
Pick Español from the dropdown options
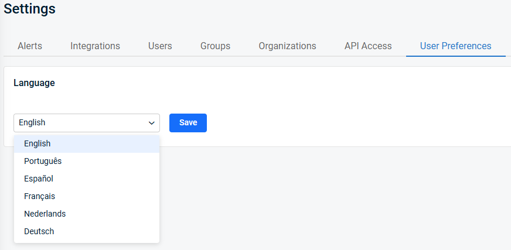click(x=87, y=179)
